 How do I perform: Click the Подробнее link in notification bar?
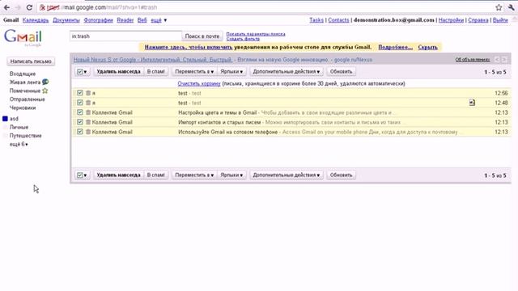[395, 47]
